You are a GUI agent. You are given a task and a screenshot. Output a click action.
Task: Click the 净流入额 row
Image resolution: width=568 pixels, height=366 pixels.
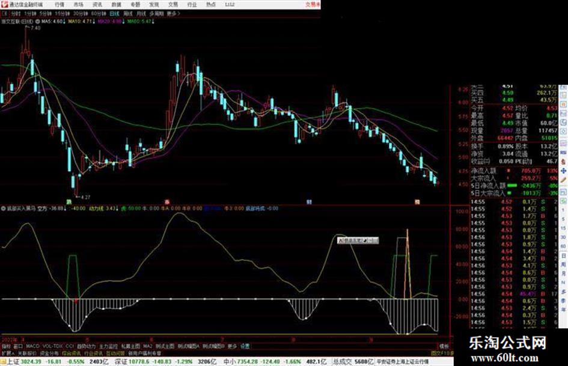(x=514, y=170)
